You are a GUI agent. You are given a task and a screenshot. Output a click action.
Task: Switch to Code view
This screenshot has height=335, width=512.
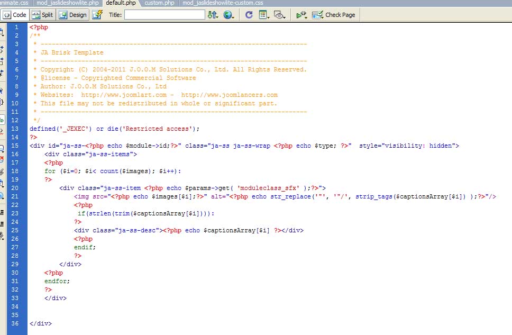pos(15,15)
